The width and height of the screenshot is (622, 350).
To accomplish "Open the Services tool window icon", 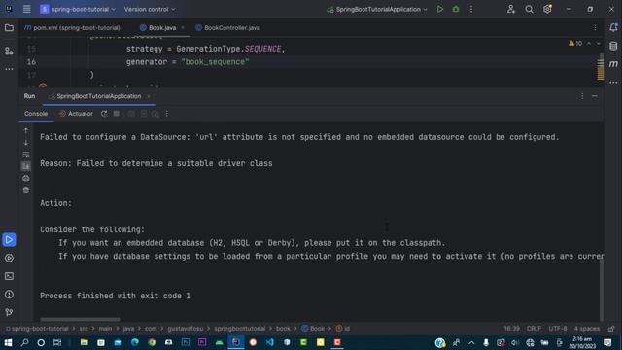I will pos(9,258).
